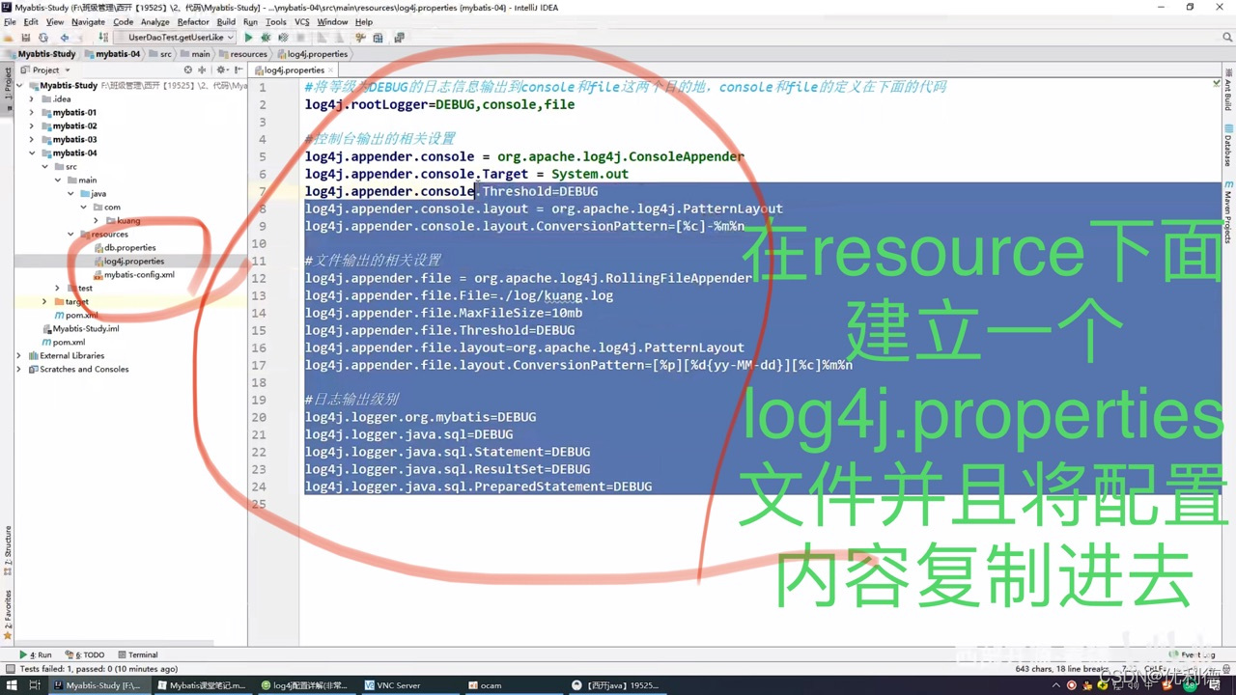
Task: Start debugging with the bug icon
Action: coord(266,38)
